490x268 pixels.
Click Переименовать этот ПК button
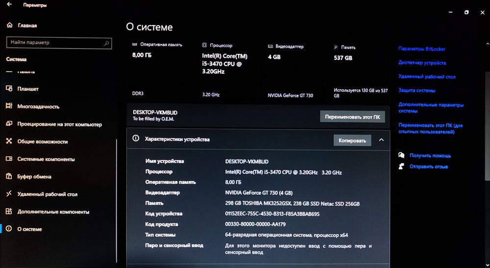point(352,117)
